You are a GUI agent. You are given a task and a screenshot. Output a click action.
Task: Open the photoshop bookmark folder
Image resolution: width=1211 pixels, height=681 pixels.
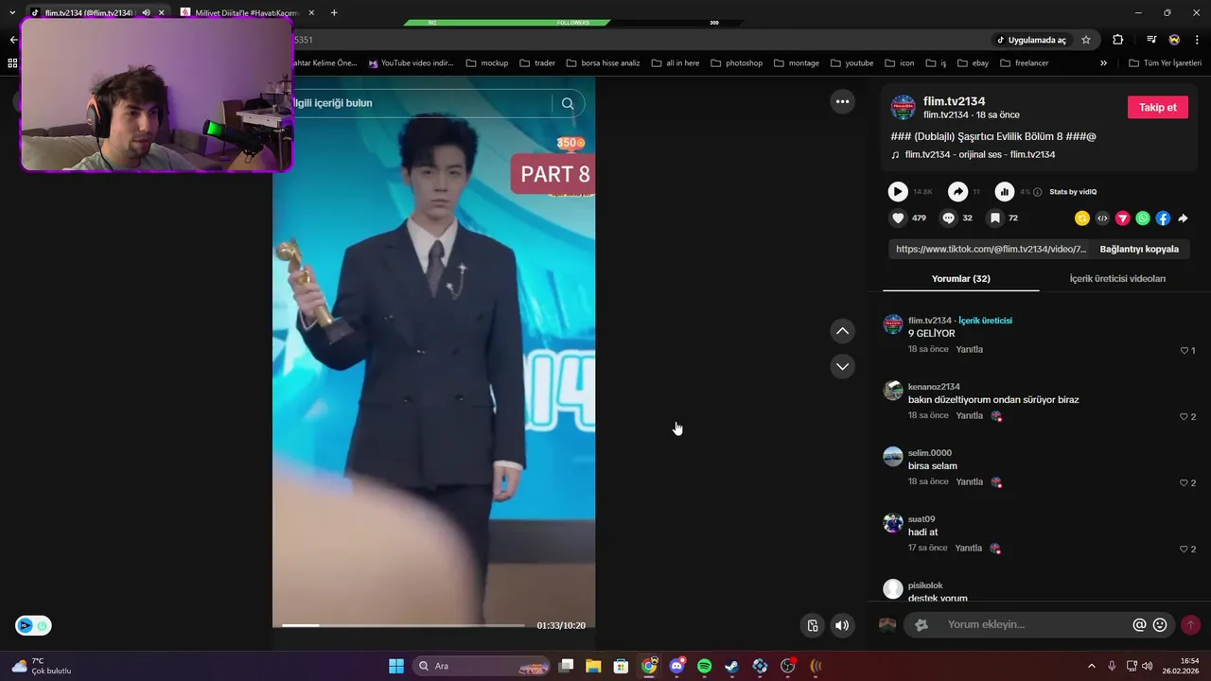pos(736,63)
